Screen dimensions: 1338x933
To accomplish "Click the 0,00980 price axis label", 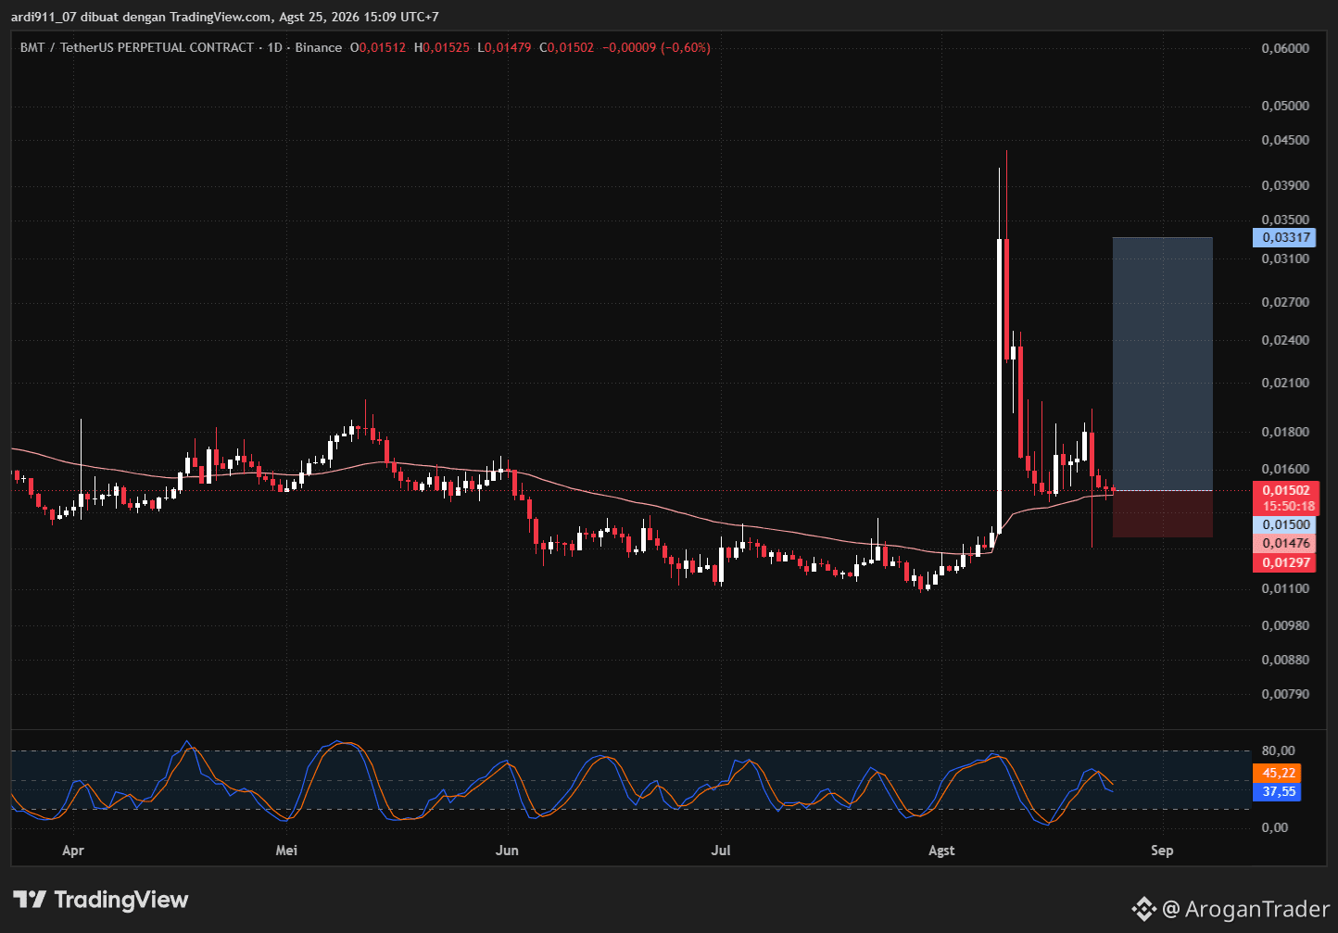I will coord(1286,625).
